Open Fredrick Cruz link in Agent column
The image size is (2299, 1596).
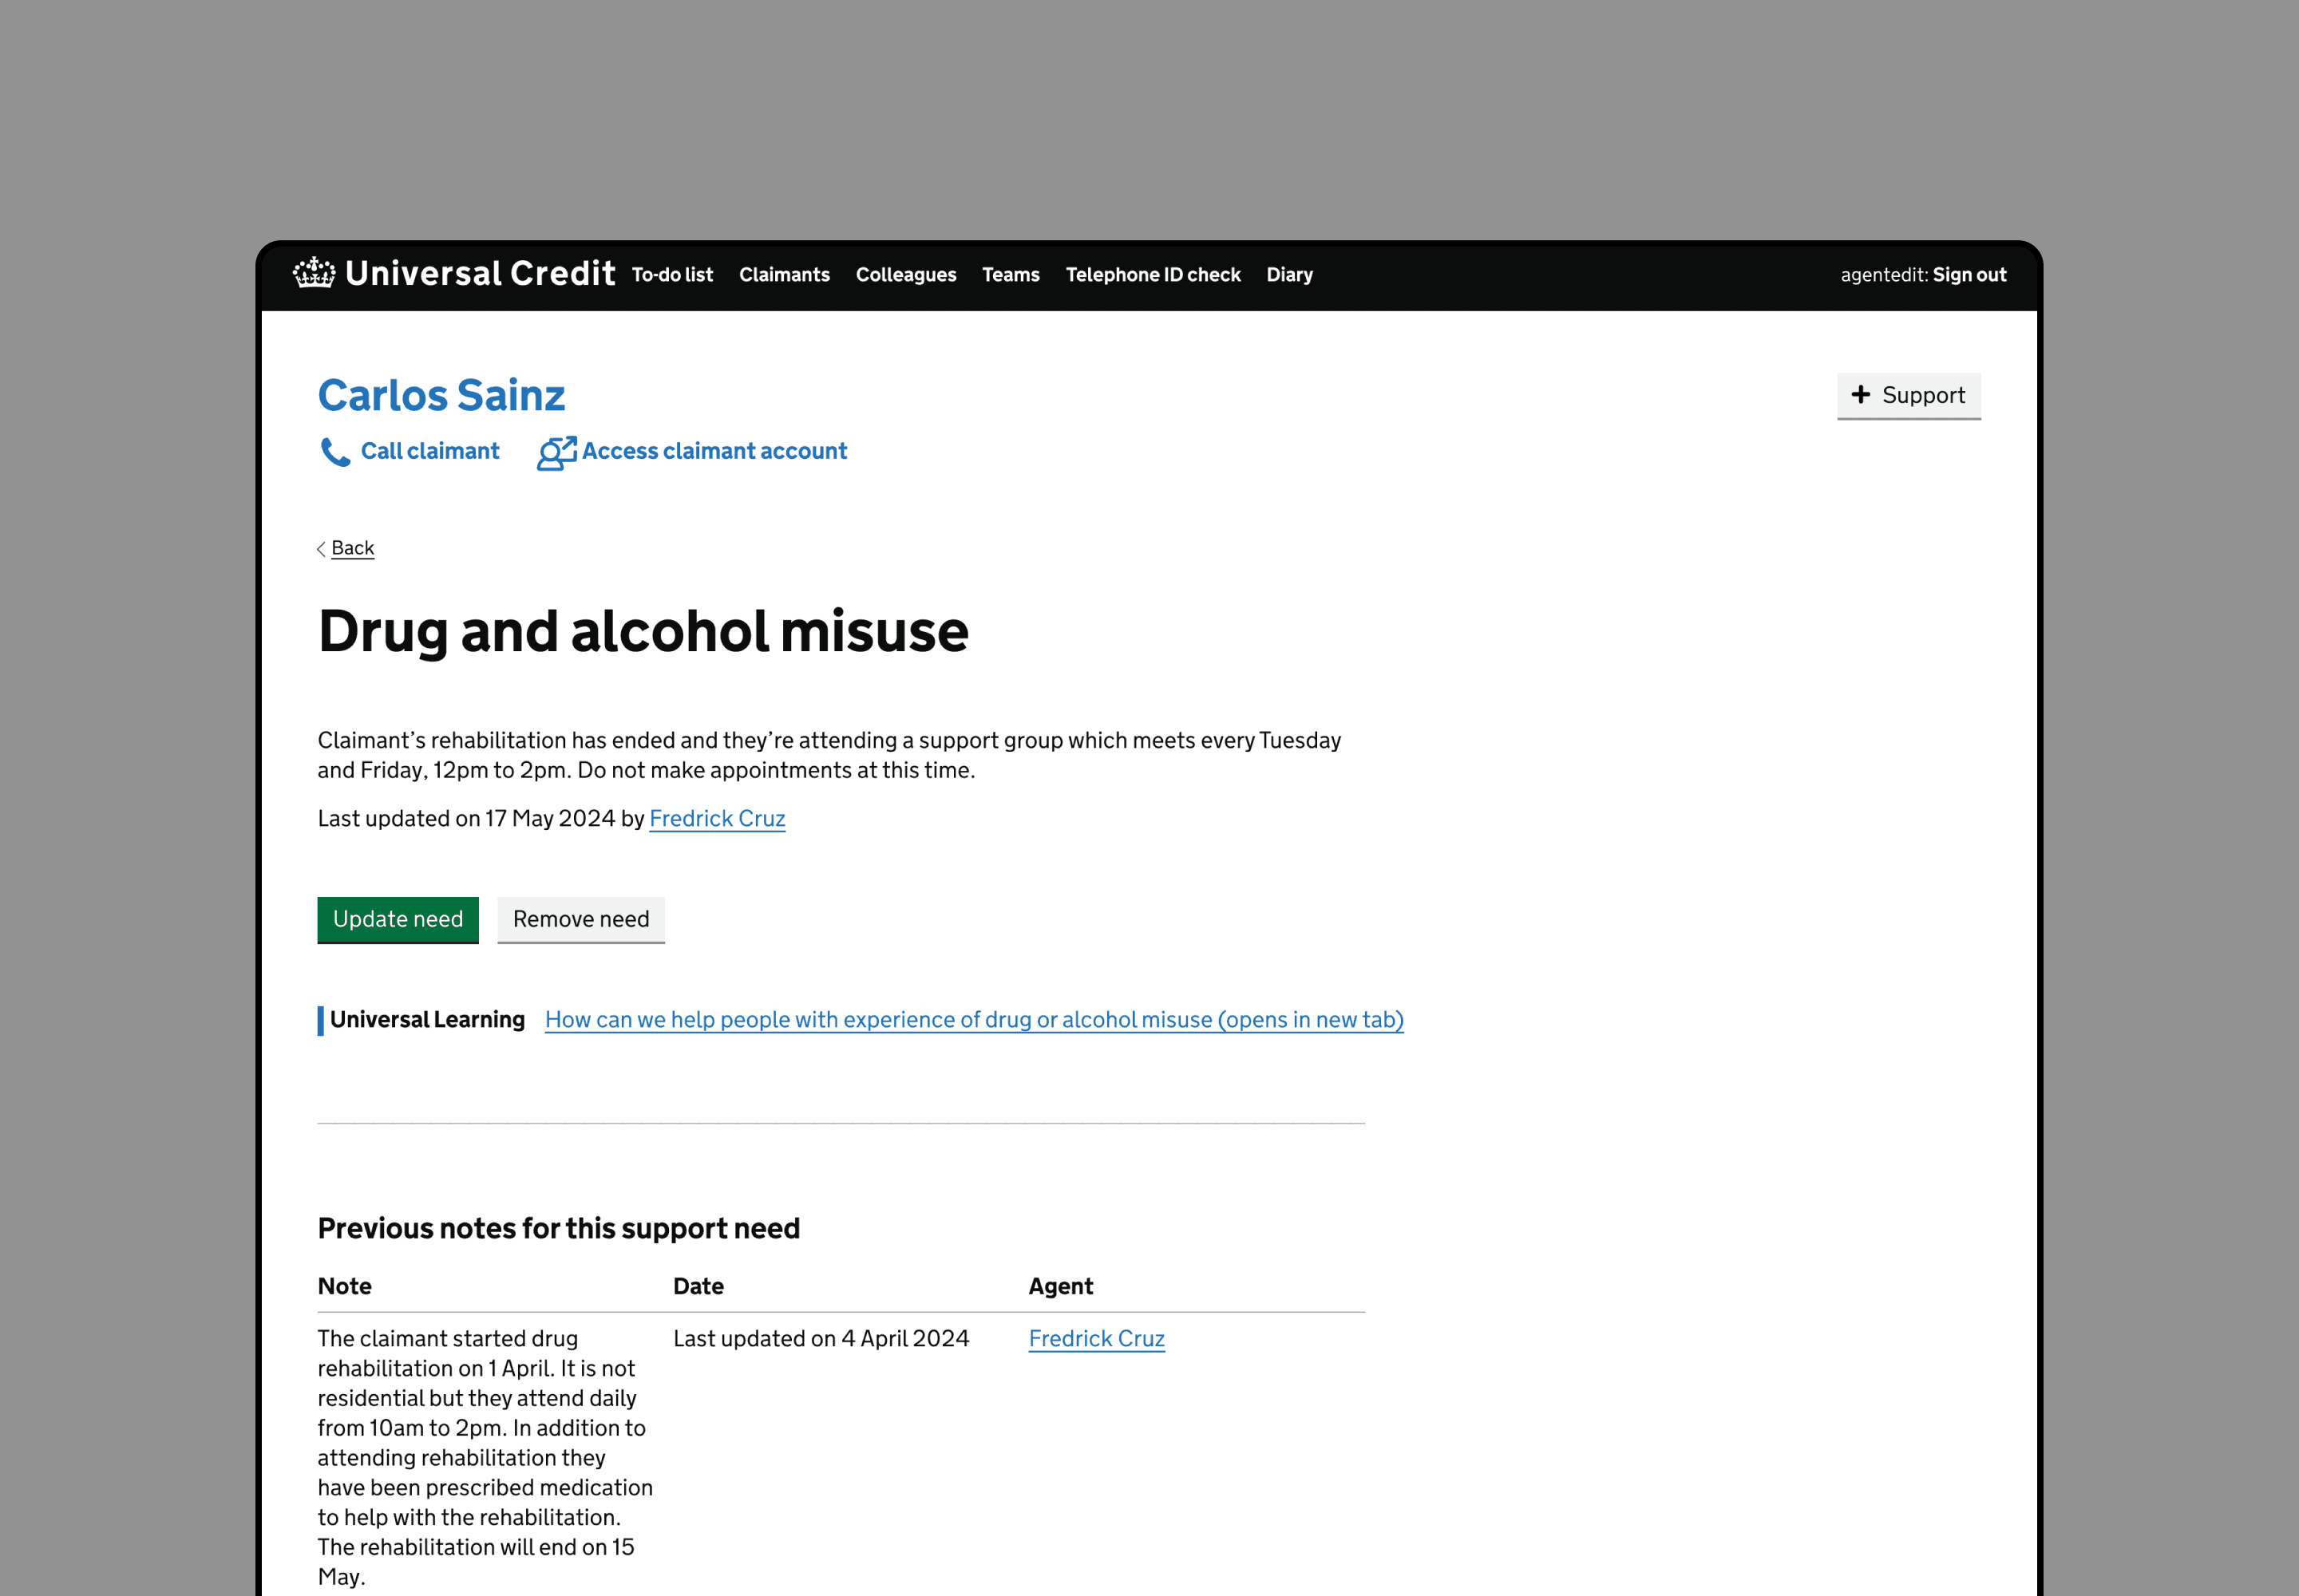[x=1097, y=1338]
